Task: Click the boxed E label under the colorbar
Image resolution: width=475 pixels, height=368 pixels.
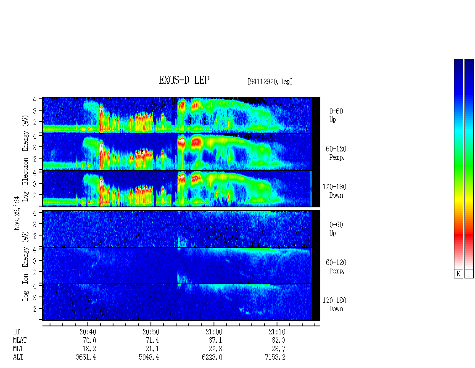Action: pyautogui.click(x=458, y=274)
